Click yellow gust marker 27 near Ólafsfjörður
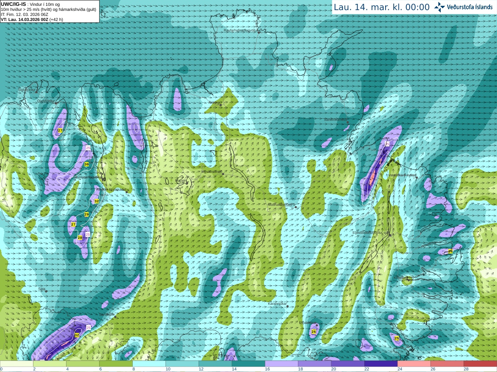The width and height of the screenshot is (497, 372). coord(60,130)
